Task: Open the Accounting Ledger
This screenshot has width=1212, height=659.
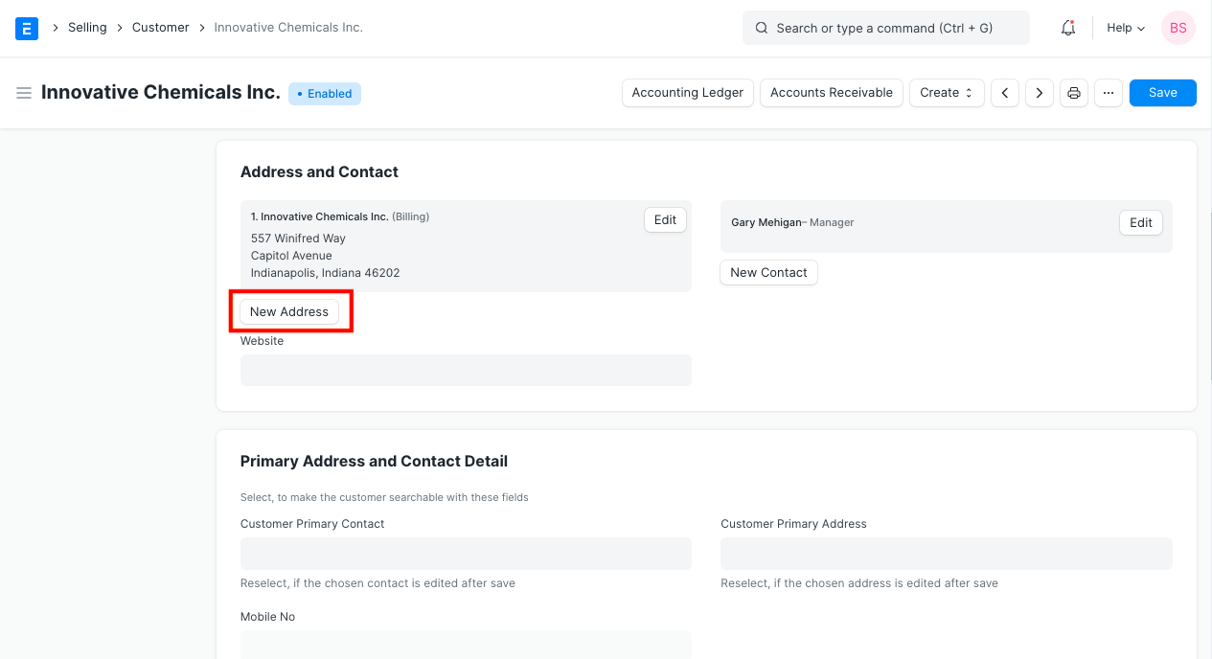Action: point(687,92)
